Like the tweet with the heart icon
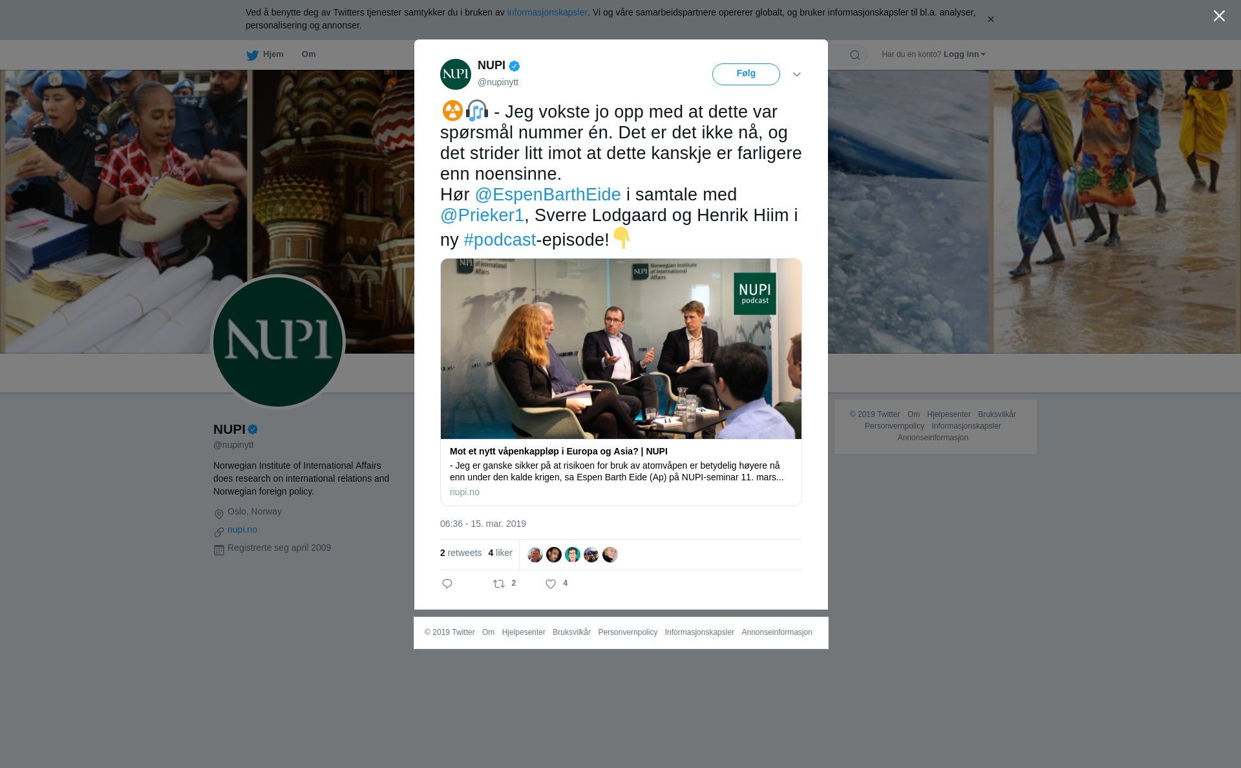The image size is (1241, 768). click(551, 584)
